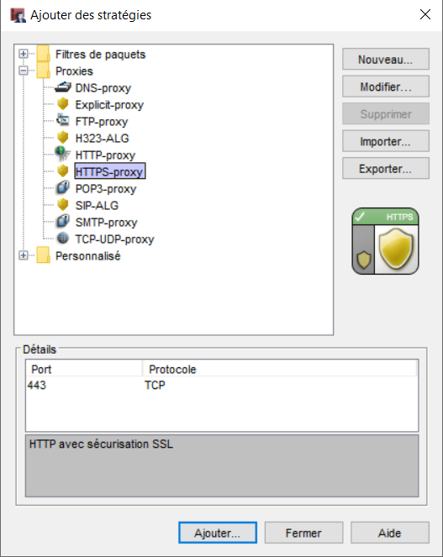
Task: Select HTTPS-proxy in the tree
Action: [x=110, y=171]
